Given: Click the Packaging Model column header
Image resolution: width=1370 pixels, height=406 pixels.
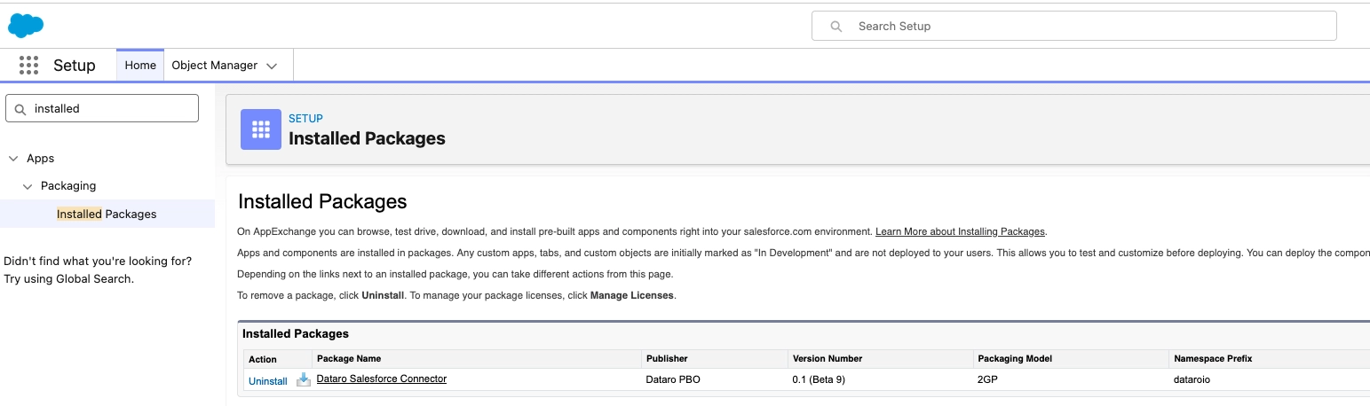Looking at the screenshot, I should 1015,359.
